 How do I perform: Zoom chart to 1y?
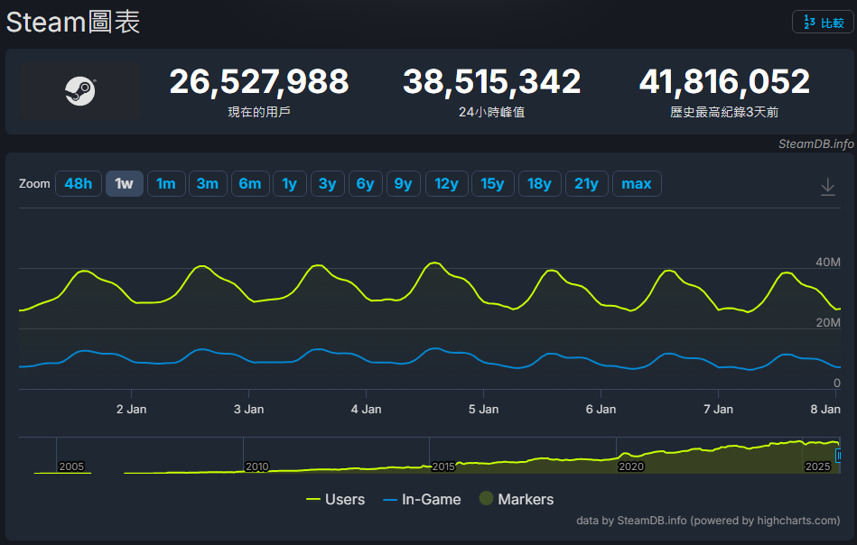point(289,184)
